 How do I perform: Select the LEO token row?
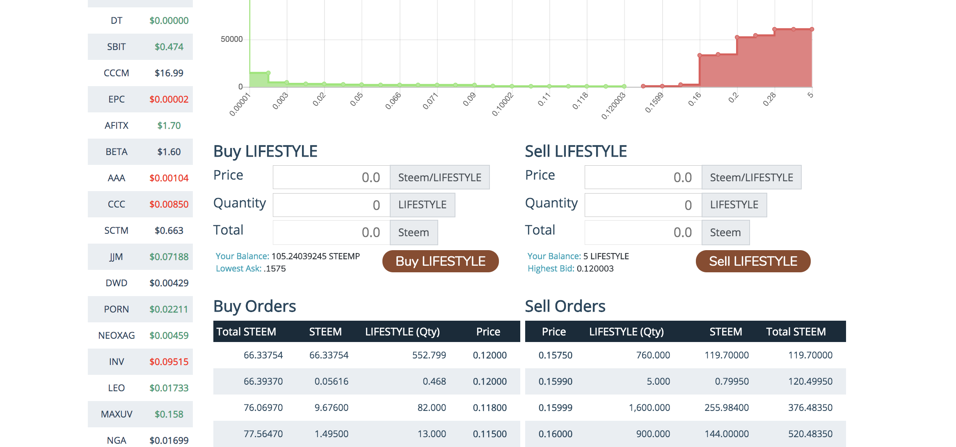[x=140, y=388]
